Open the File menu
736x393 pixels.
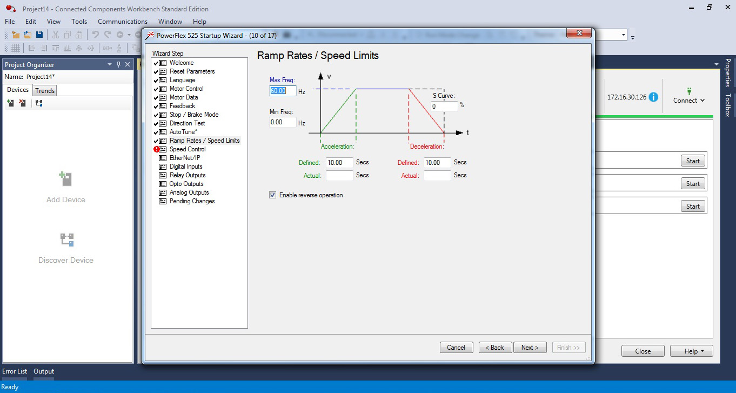(10, 22)
